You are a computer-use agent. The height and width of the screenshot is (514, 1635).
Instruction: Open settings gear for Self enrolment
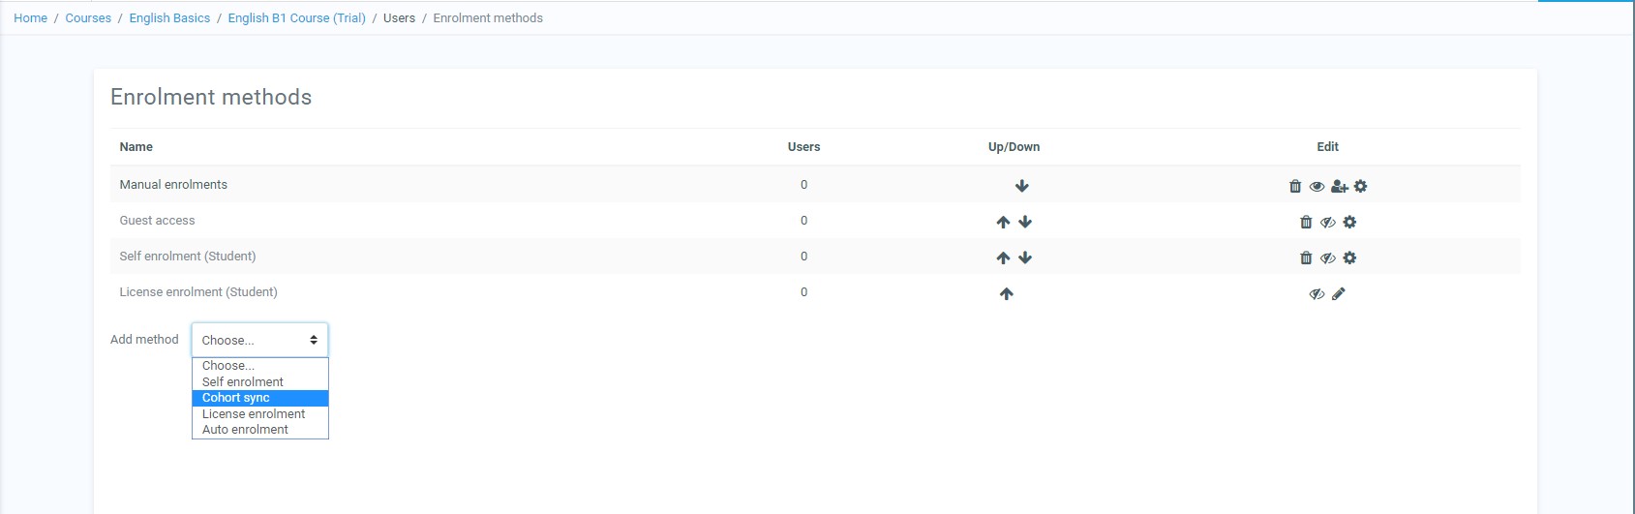tap(1350, 257)
